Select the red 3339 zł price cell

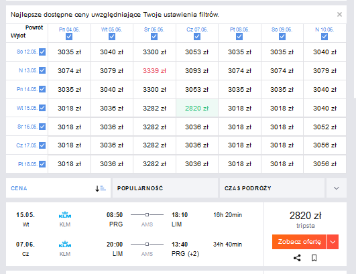[154, 71]
